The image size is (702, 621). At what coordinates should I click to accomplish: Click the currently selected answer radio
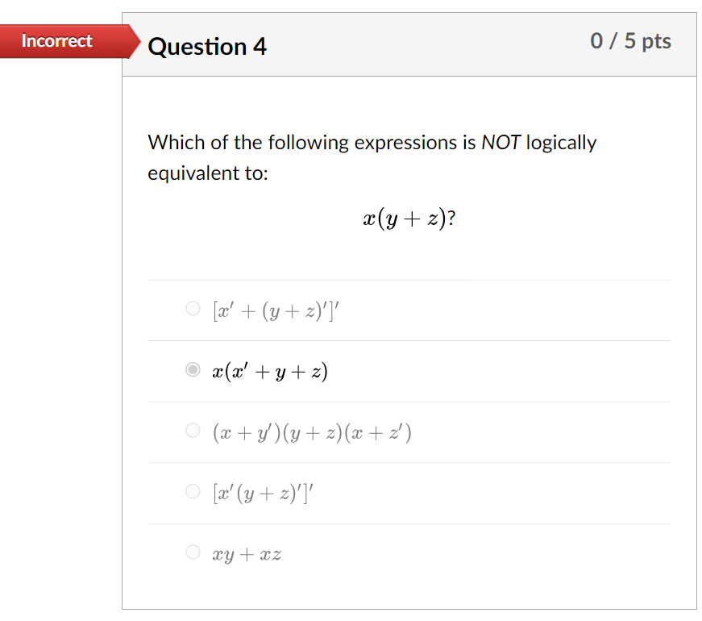(193, 370)
